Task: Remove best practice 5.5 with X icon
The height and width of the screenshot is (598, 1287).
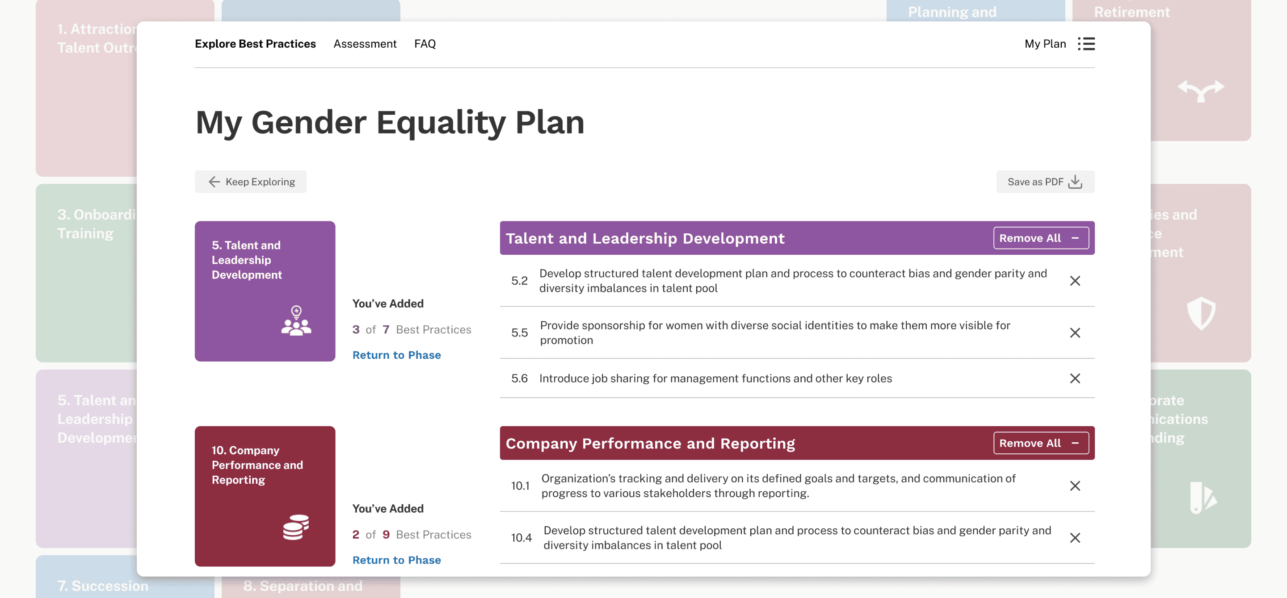Action: (x=1075, y=332)
